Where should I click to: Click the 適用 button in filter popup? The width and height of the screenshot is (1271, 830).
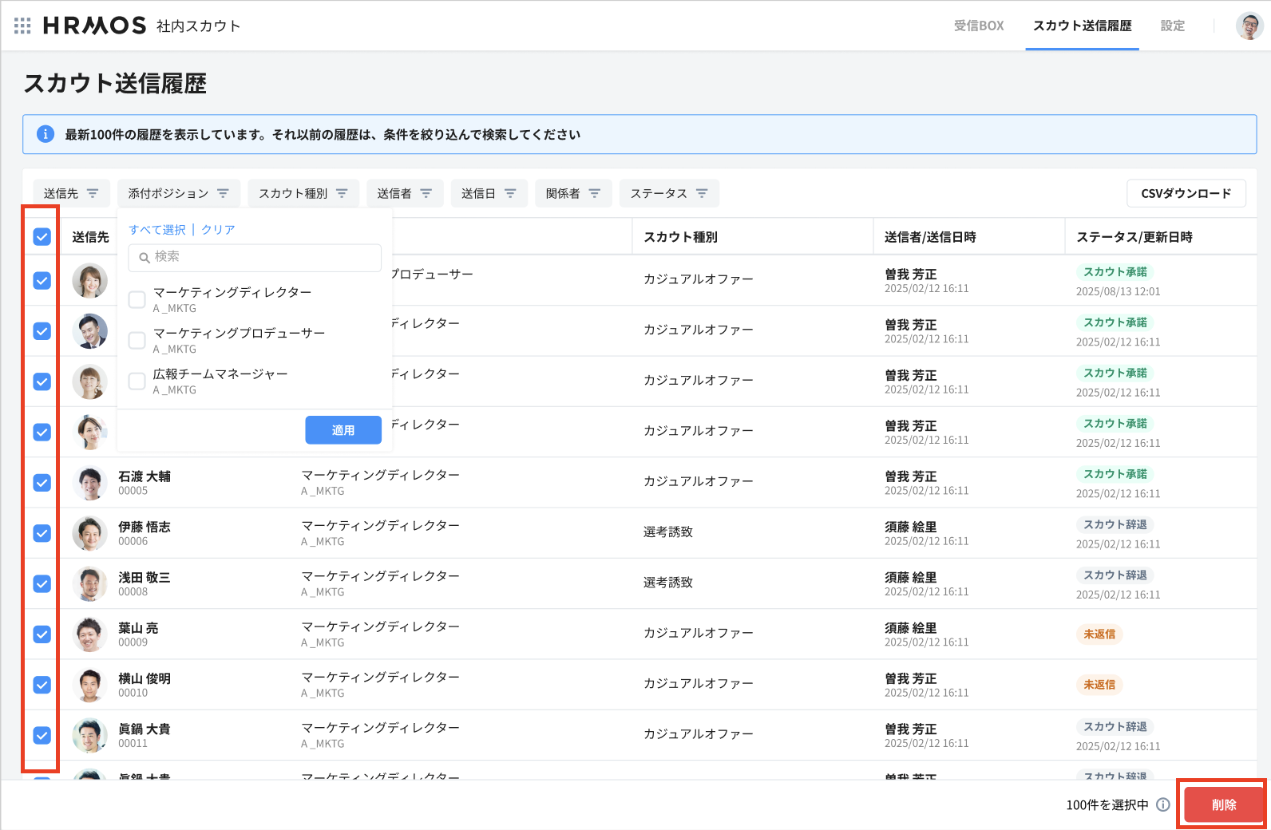click(x=343, y=430)
